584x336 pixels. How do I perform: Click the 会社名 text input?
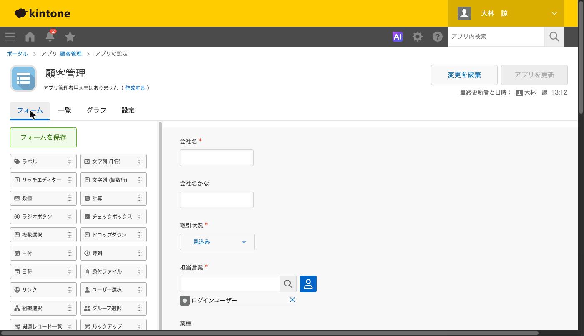(x=216, y=158)
